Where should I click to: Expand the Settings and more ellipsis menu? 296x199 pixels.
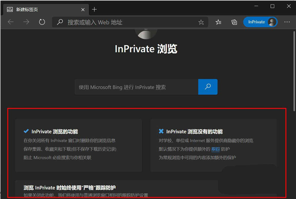point(286,22)
